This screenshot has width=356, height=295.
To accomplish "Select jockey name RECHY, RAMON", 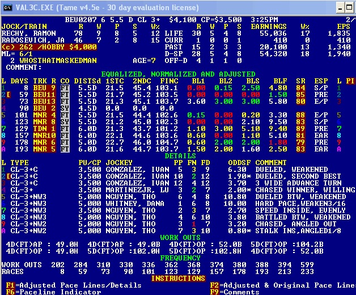I will (28, 33).
